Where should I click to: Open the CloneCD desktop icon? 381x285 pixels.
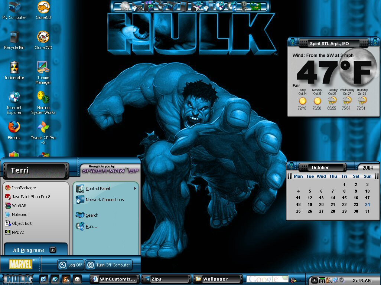(43, 10)
